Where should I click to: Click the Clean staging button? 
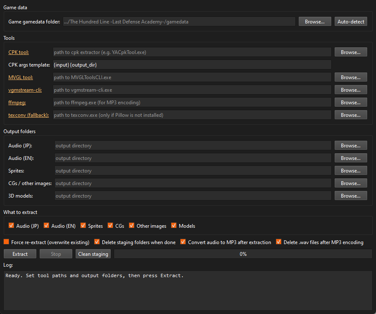point(93,254)
